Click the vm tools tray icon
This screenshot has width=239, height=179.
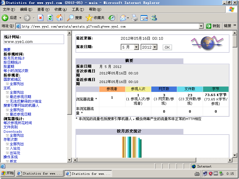216,173
